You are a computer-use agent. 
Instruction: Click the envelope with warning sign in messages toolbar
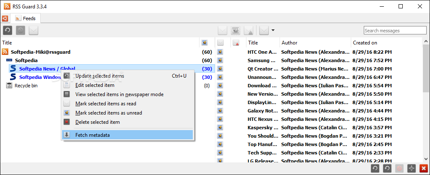point(248,30)
